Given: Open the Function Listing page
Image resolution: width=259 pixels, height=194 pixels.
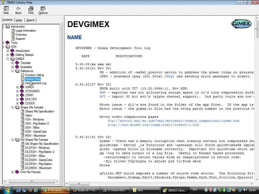Looking at the screenshot, I should point(34,75).
